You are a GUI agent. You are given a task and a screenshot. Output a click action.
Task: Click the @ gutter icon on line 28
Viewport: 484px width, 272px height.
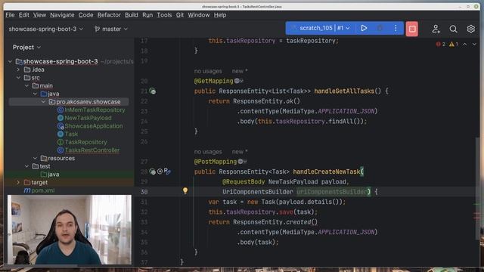[x=160, y=172]
